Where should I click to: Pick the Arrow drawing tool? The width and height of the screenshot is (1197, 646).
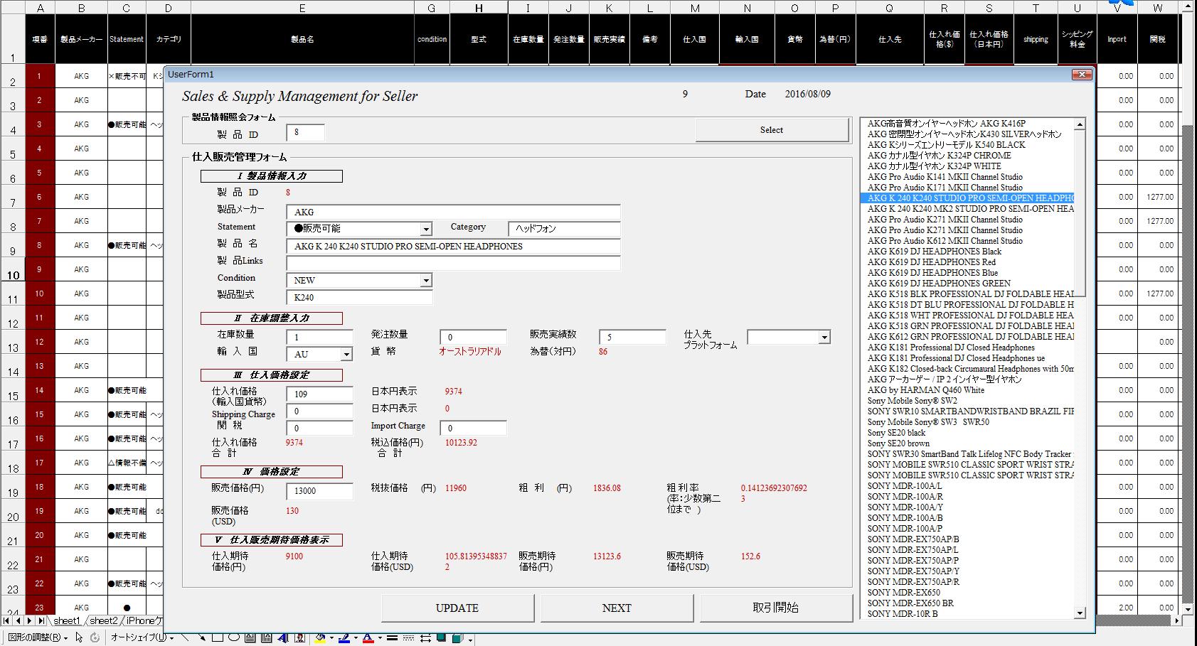(202, 638)
